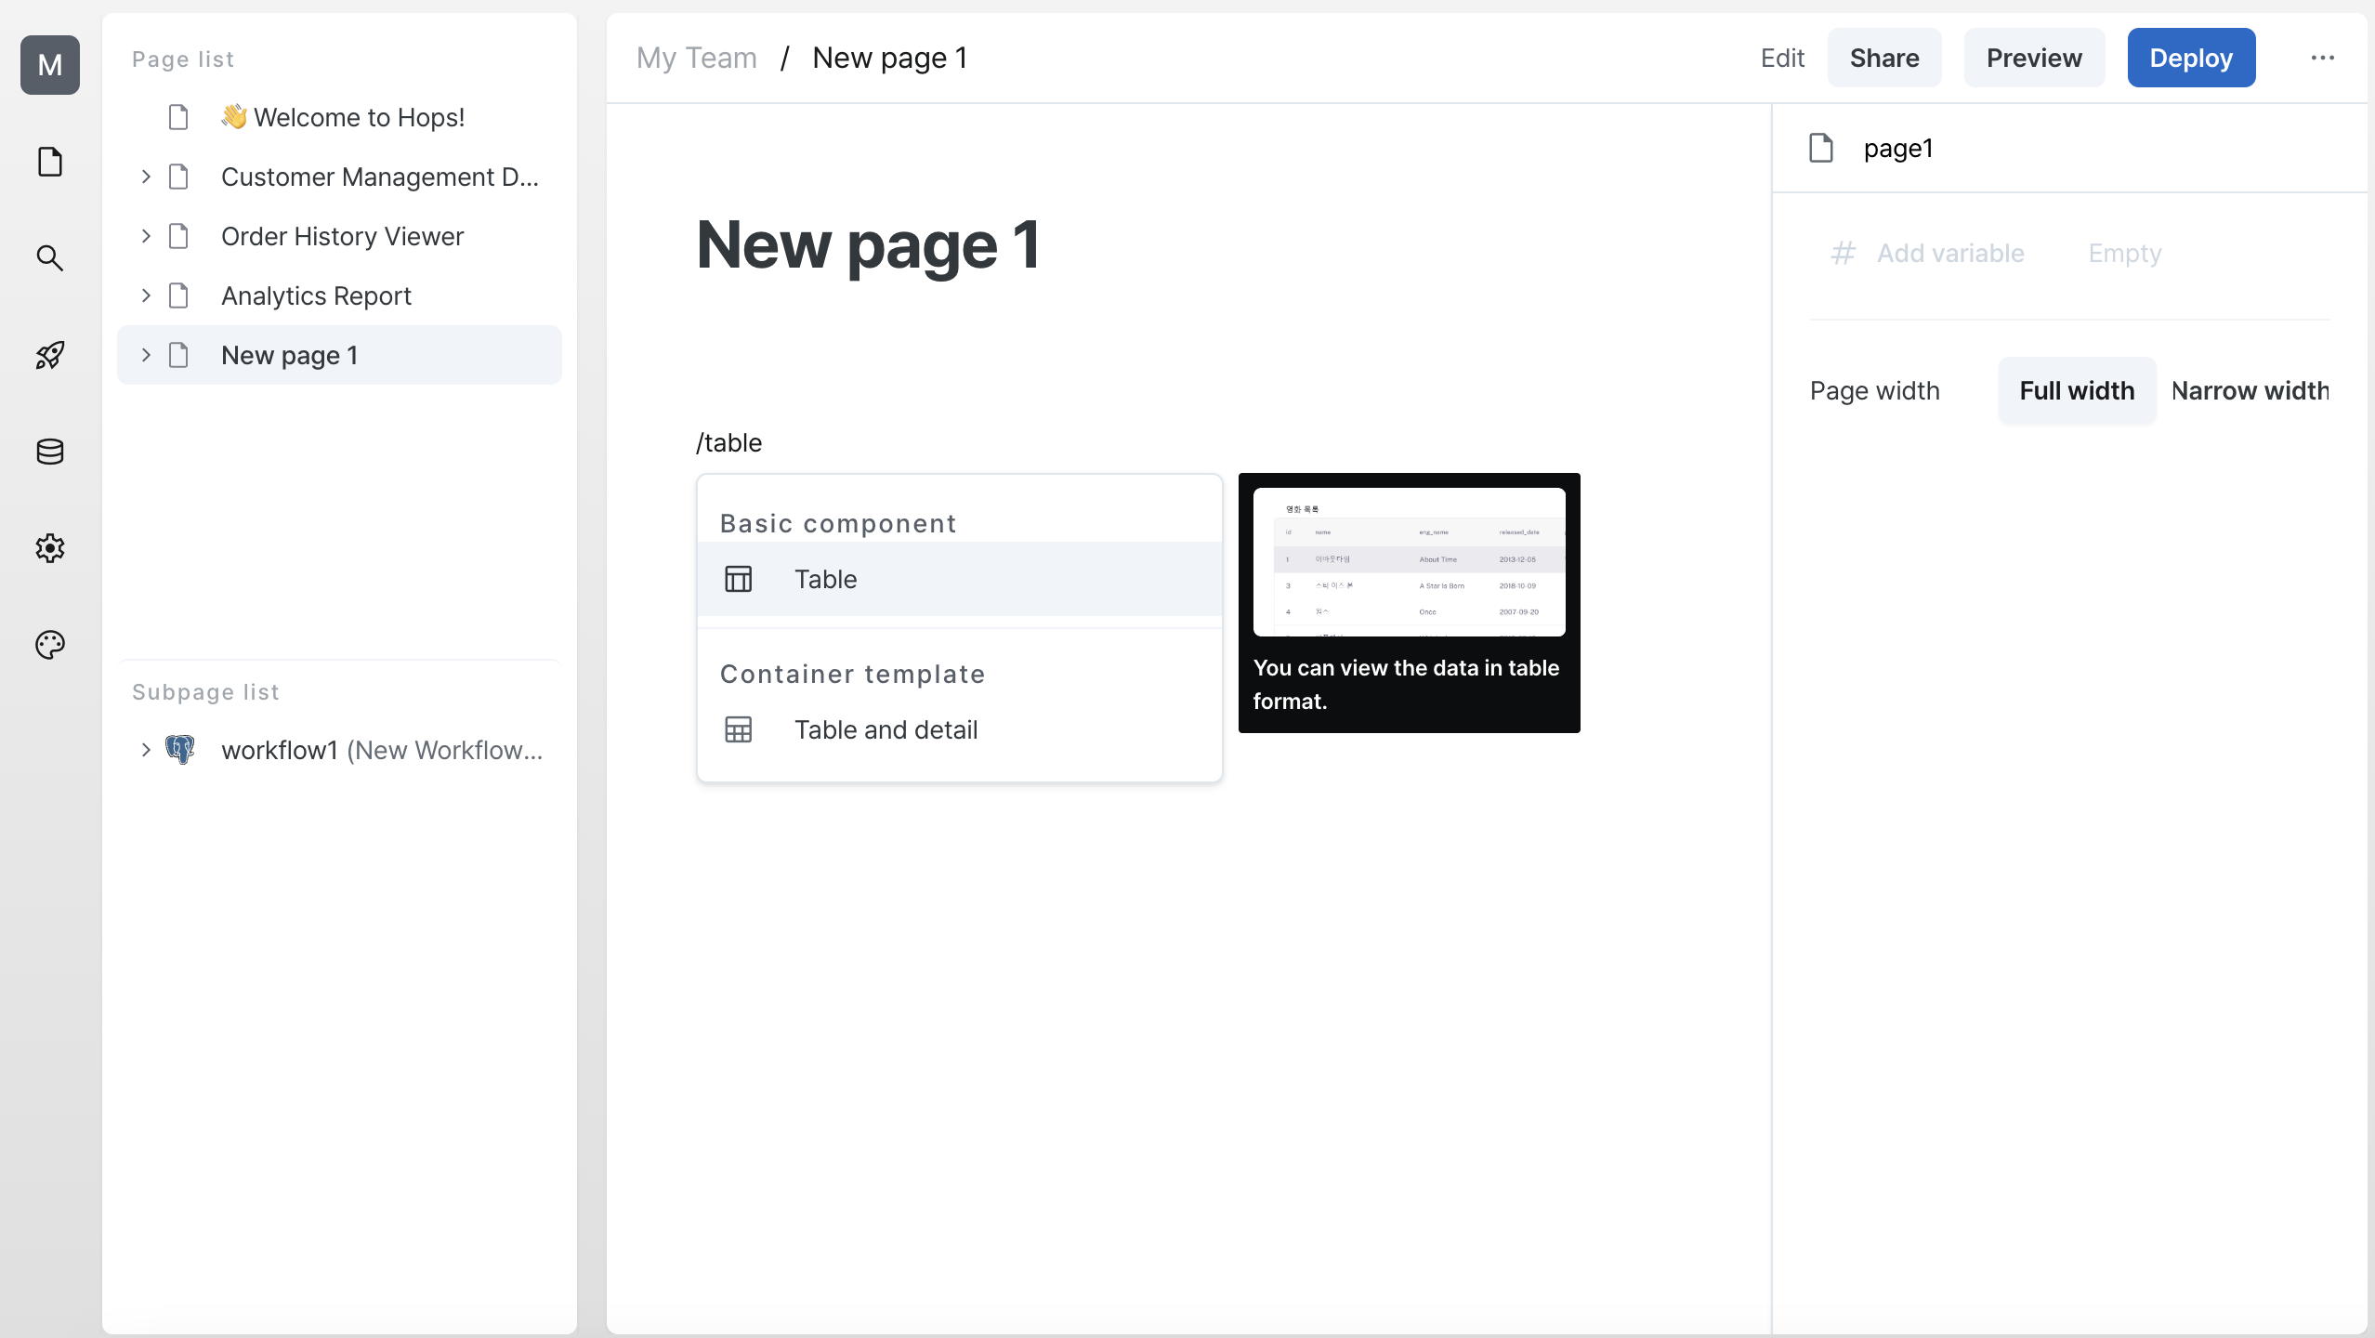This screenshot has height=1338, width=2375.
Task: Click page icon beside Analytics Report
Action: [x=178, y=295]
